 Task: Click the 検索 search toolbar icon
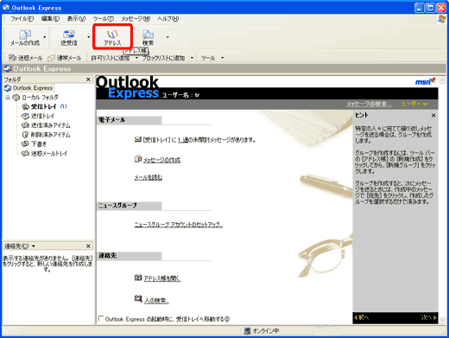(x=148, y=37)
